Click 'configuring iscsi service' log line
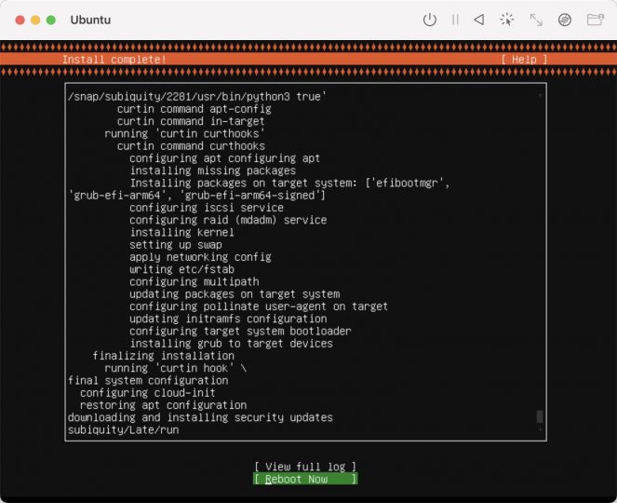The image size is (617, 503). coord(207,208)
